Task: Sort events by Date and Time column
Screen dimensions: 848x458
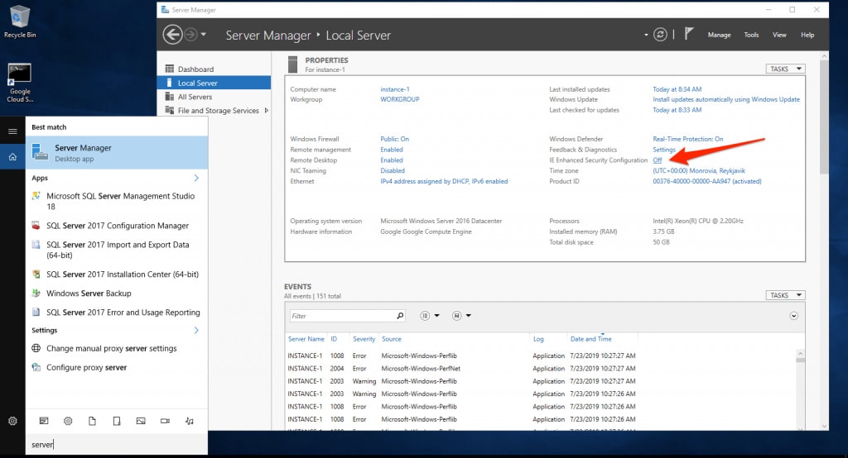Action: tap(591, 339)
